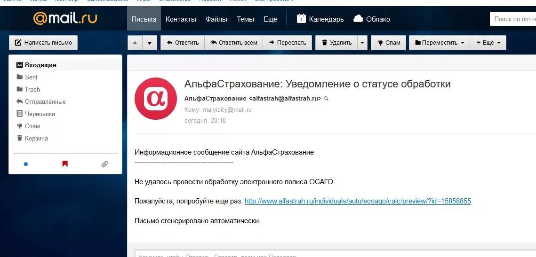Click the Mail.ru logo

coord(65,18)
